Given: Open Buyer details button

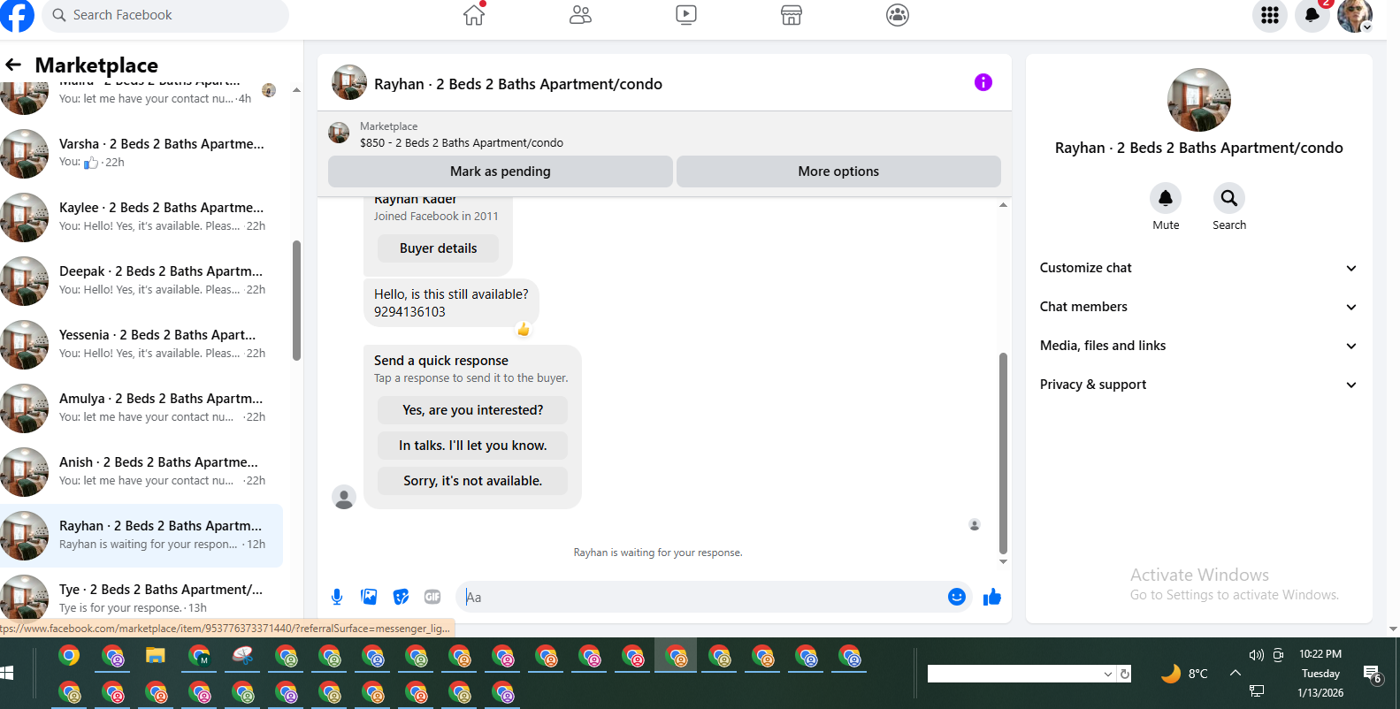Looking at the screenshot, I should (x=438, y=248).
